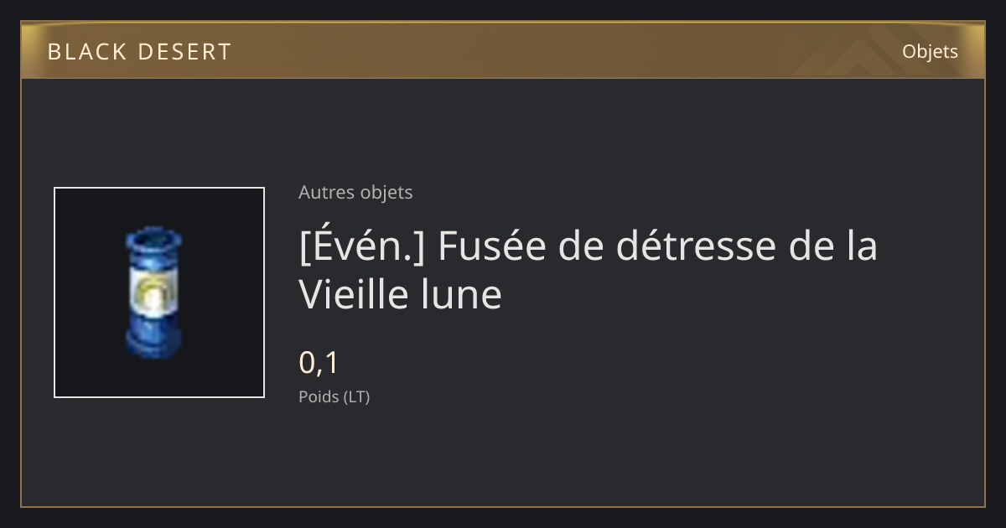Click the moon emblem on the flare canister

(x=153, y=298)
